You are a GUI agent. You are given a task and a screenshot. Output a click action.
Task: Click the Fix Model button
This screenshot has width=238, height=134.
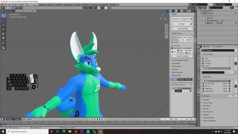pyautogui.click(x=181, y=24)
